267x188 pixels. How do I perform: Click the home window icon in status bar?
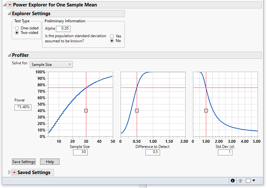click(240, 181)
